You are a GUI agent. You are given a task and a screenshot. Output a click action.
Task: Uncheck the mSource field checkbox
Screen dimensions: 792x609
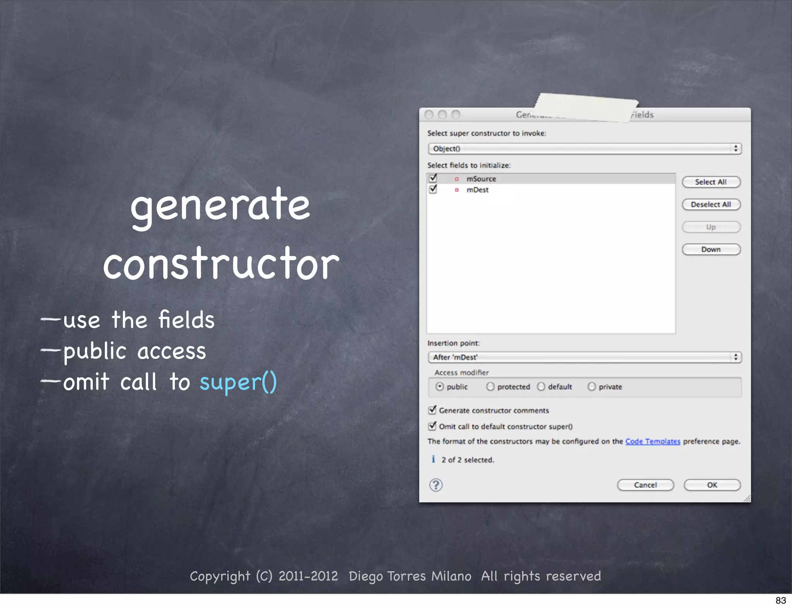pos(433,179)
